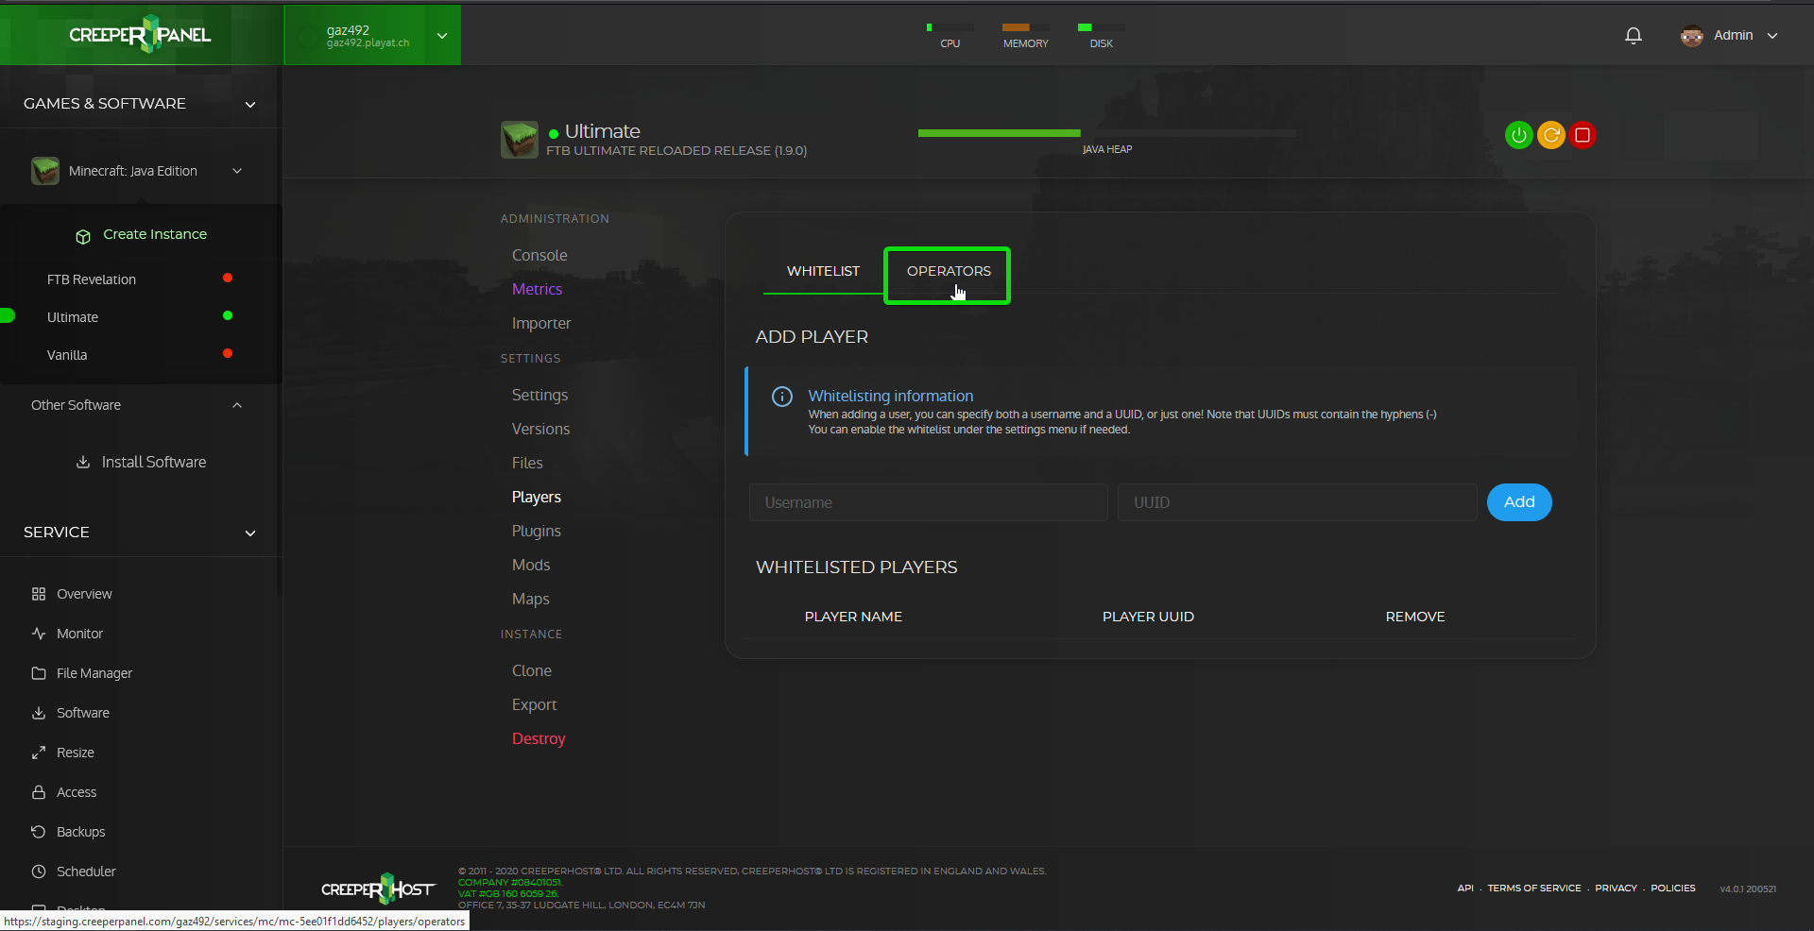The height and width of the screenshot is (931, 1814).
Task: Click the Create Instance link
Action: (x=155, y=234)
